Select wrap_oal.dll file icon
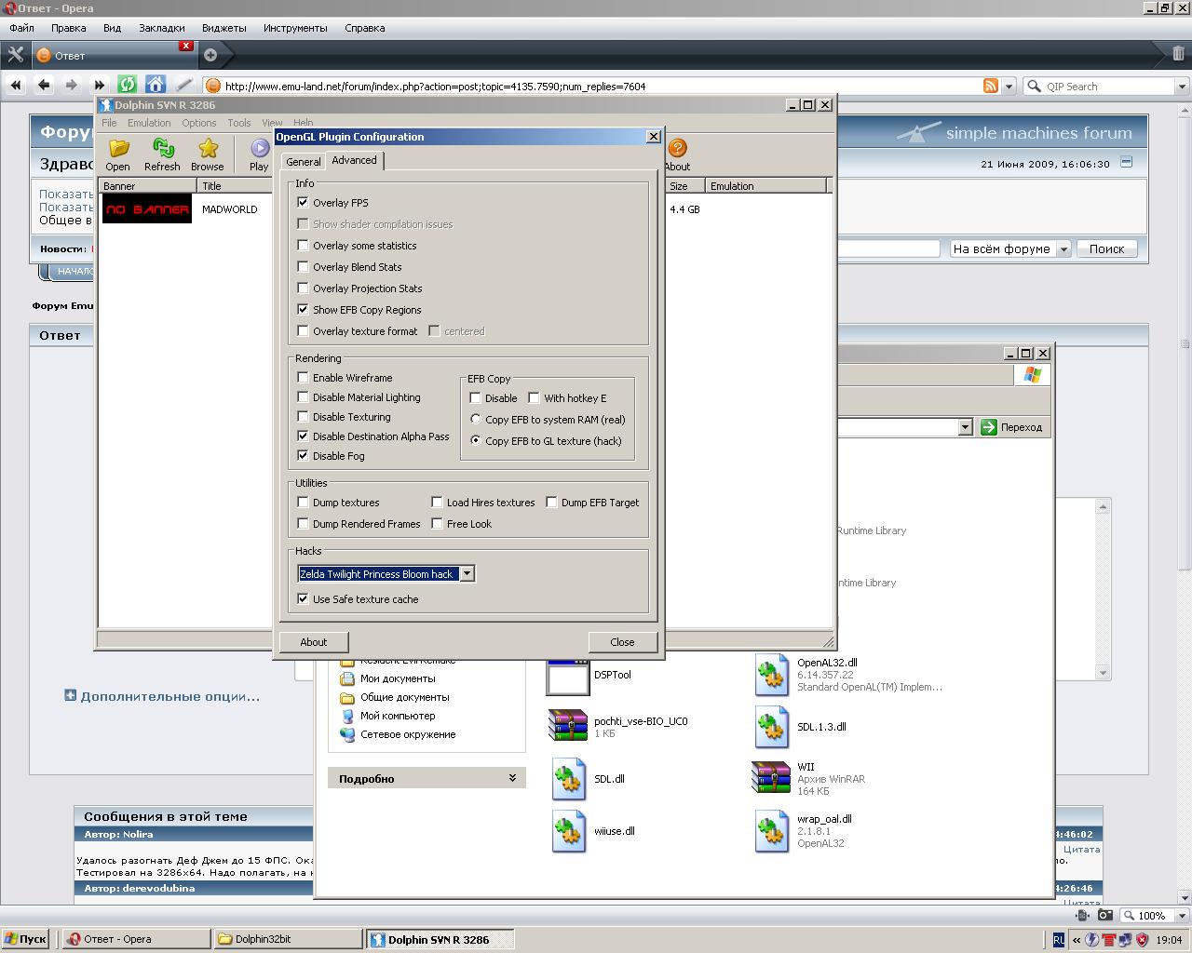 pyautogui.click(x=771, y=832)
